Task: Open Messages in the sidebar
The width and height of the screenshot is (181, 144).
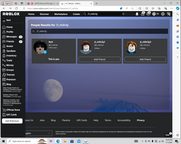Action: (13, 37)
